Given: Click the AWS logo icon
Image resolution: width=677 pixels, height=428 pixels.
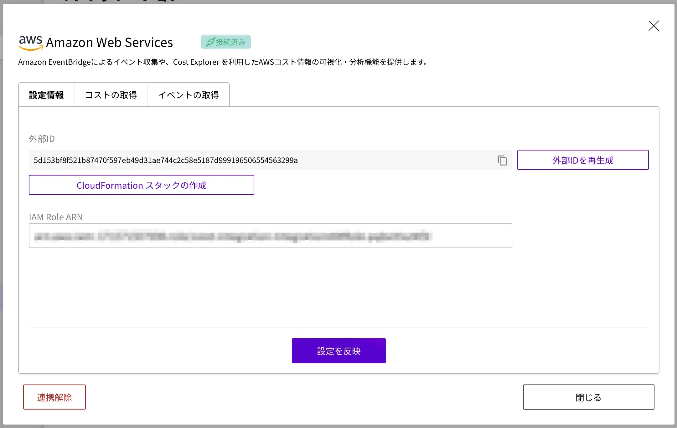Looking at the screenshot, I should click(31, 43).
